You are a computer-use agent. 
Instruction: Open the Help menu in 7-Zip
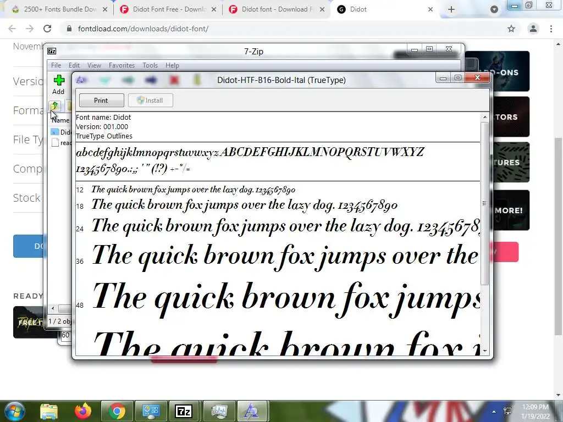click(172, 65)
